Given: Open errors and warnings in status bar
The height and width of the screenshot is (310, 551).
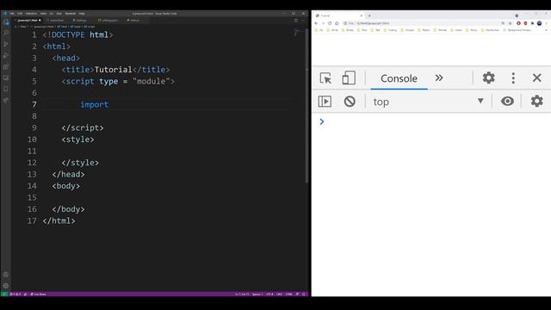Looking at the screenshot, I should click(x=15, y=294).
